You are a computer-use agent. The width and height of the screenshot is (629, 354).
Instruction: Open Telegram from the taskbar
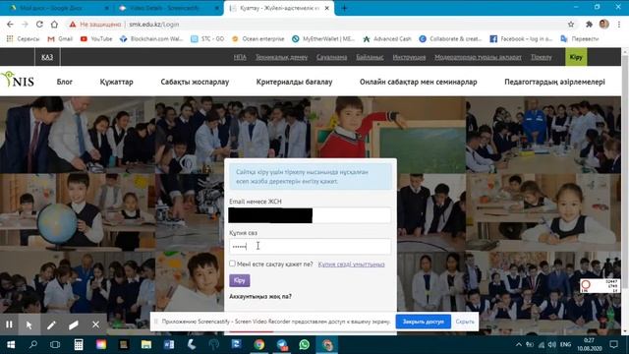coord(282,345)
